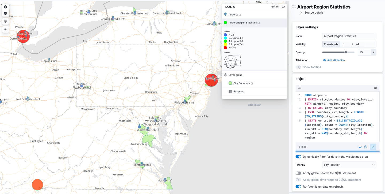Open the Filter by city_location dropdown
The image size is (385, 194).
coord(349,165)
